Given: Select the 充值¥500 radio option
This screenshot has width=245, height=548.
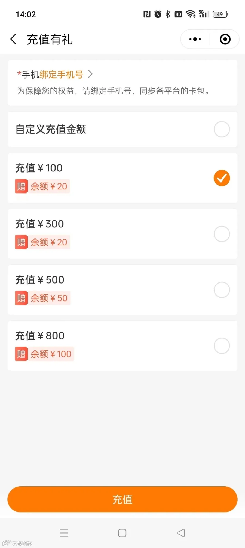Looking at the screenshot, I should pos(222,290).
